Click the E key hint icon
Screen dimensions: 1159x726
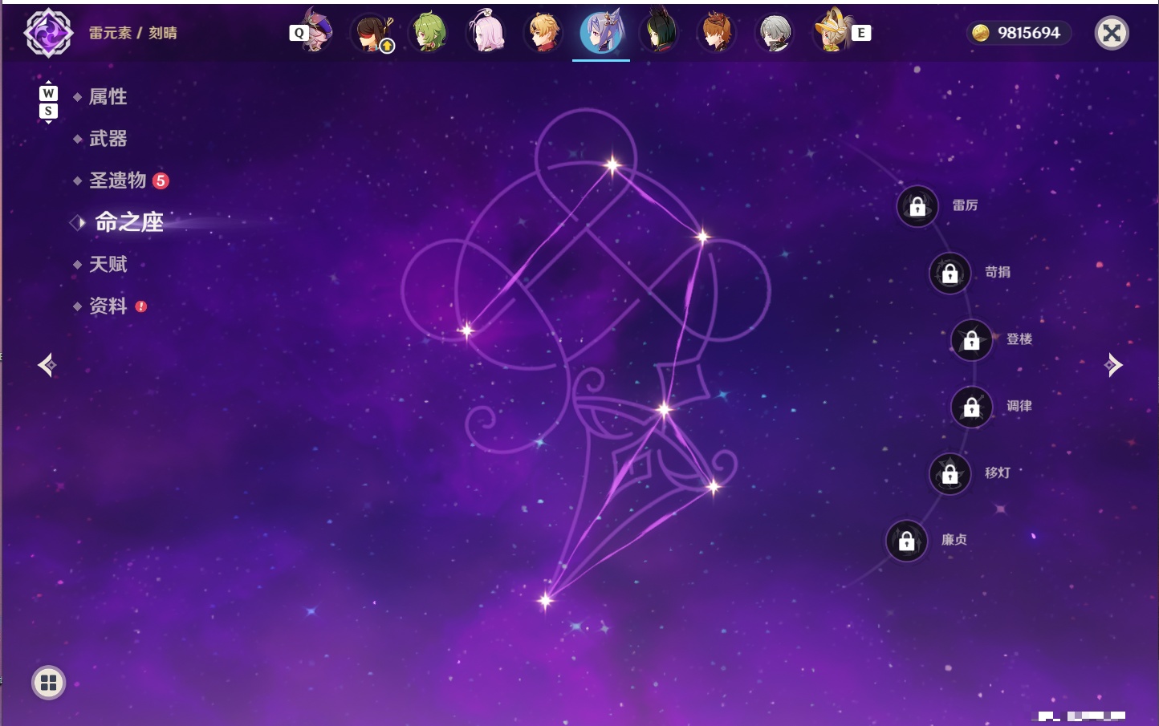pyautogui.click(x=861, y=33)
